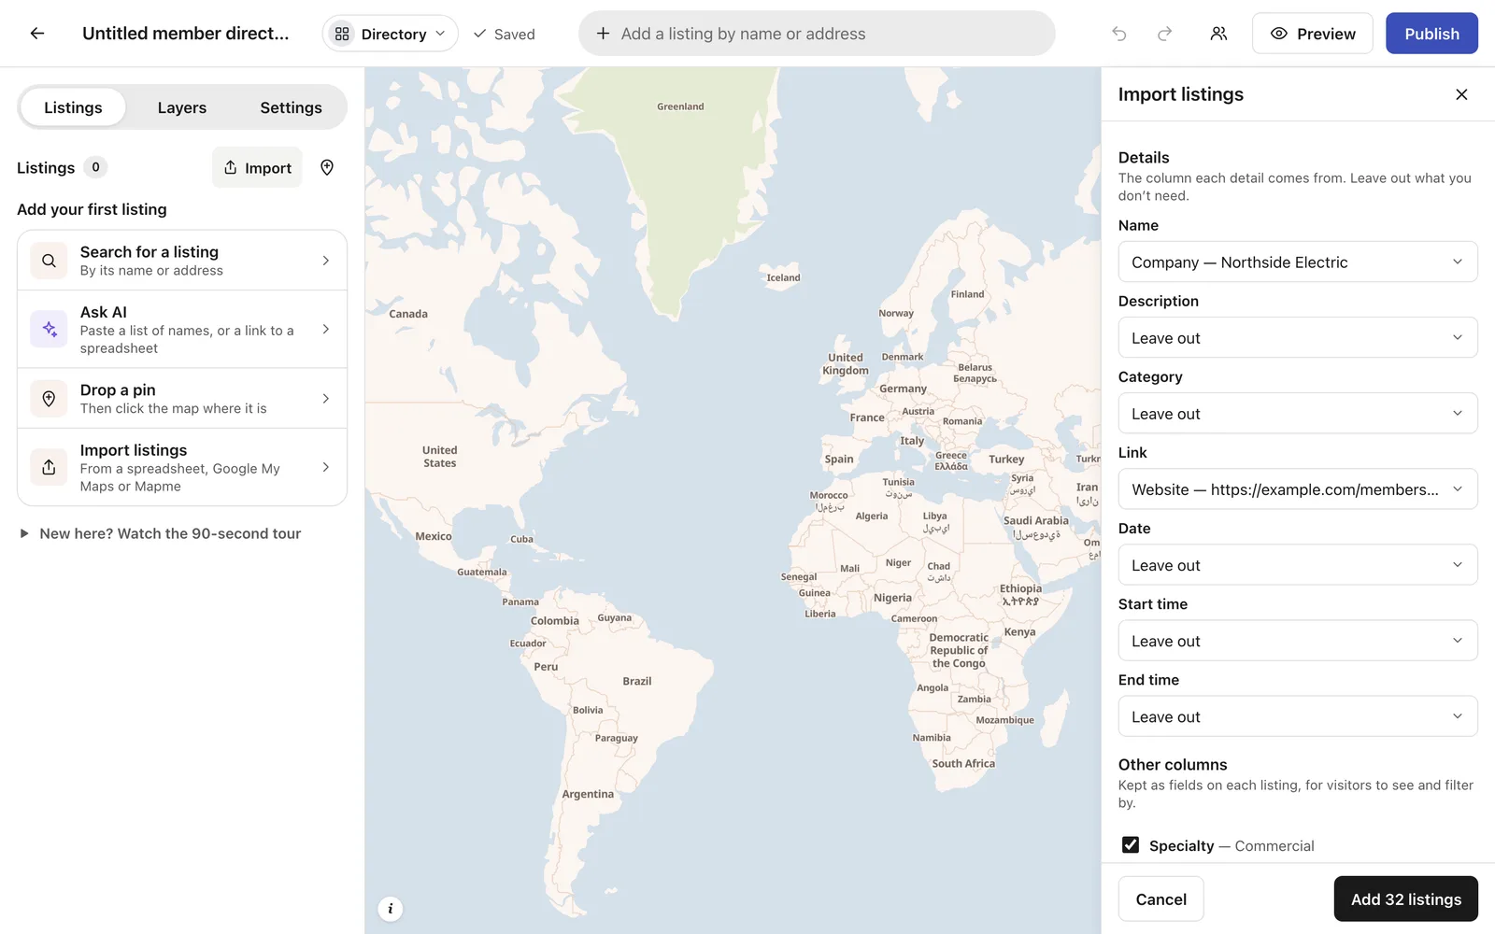Screen dimensions: 1495x934
Task: Click the drop pin icon beside Import
Action: (327, 167)
